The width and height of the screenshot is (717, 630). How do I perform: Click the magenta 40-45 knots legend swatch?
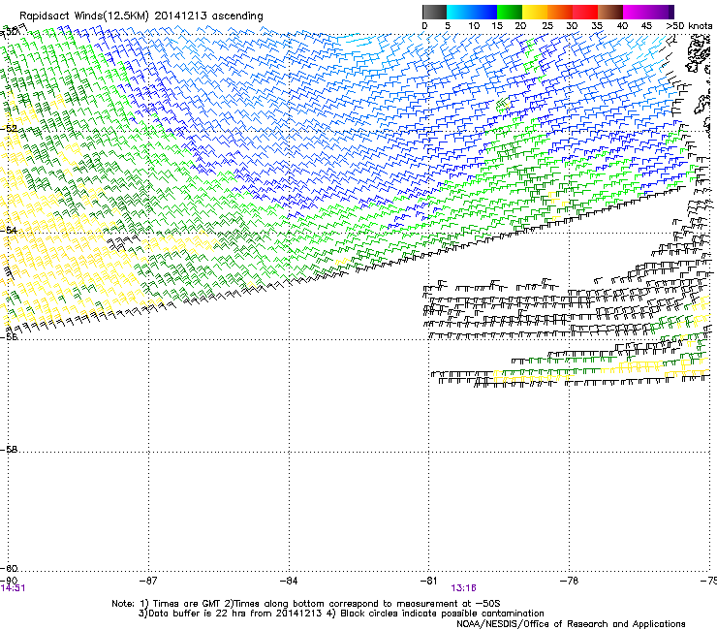(x=636, y=12)
